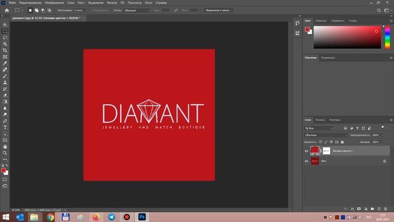Screen dimensions: 394x222
Task: Click the feather value input field
Action: tap(79, 10)
